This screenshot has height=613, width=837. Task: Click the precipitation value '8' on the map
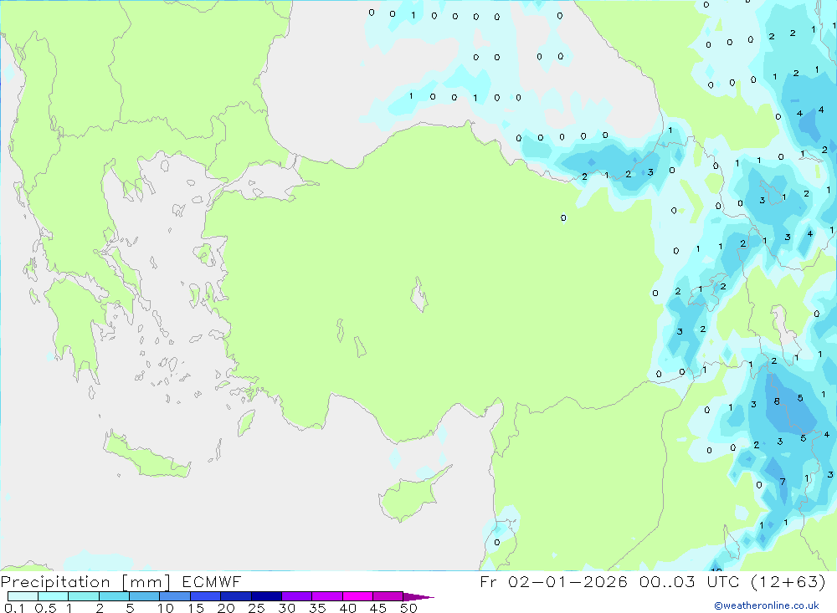(x=777, y=401)
